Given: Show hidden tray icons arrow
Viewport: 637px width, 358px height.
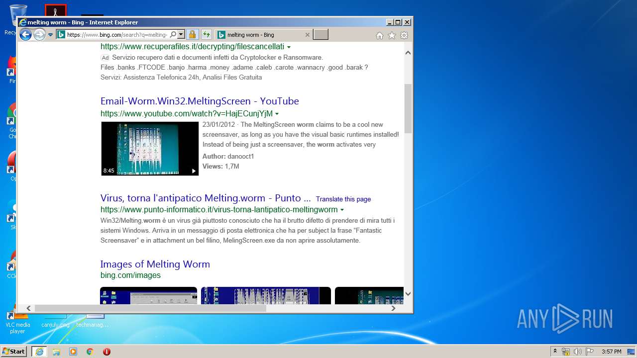Looking at the screenshot, I should 555,352.
